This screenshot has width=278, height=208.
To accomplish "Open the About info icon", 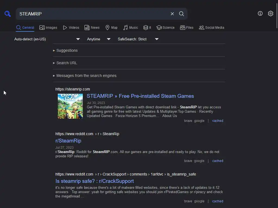I will [x=260, y=14].
